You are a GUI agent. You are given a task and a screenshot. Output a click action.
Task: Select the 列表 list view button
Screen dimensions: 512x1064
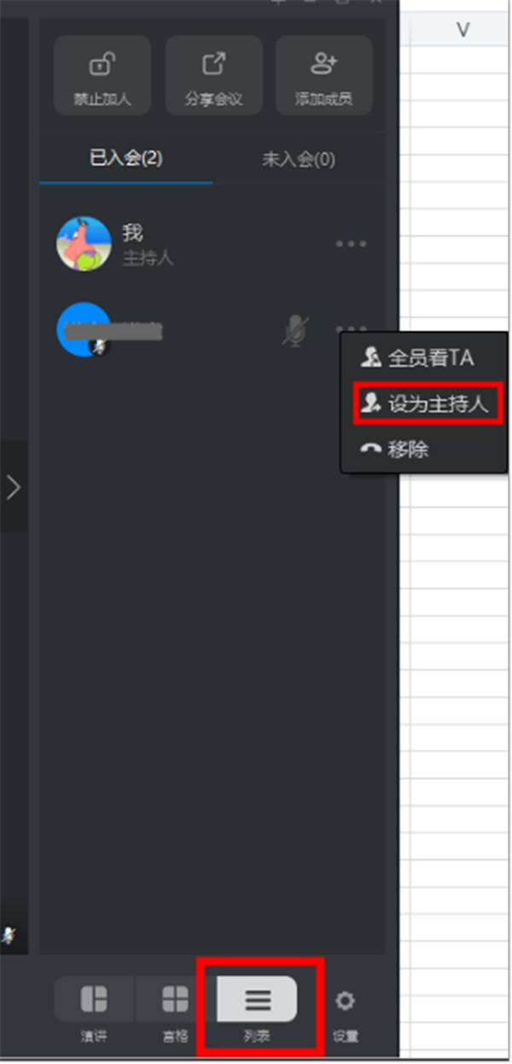258,1010
